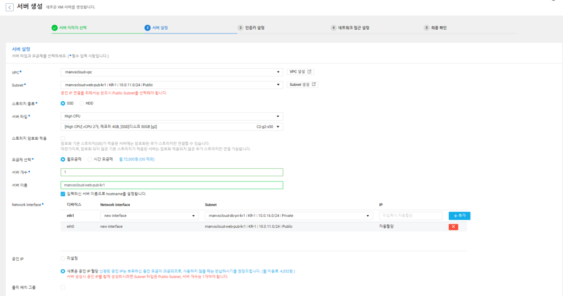Open the High CPU server type dropdown
Viewport: 563px width, 296px height.
pyautogui.click(x=172, y=117)
